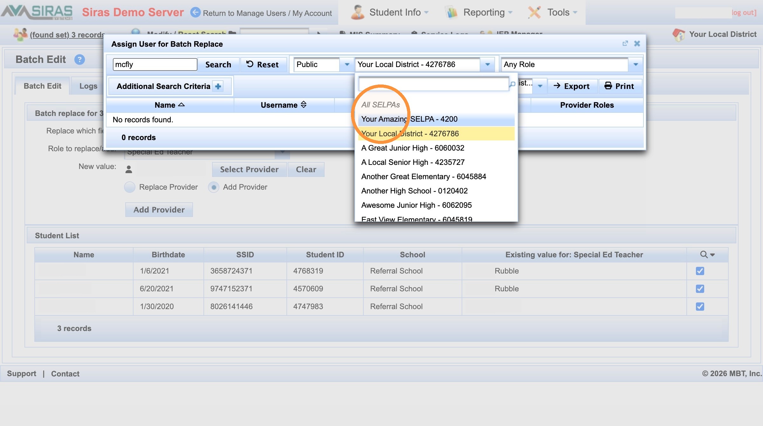Choose A Local Senior High - 4235727
This screenshot has height=426, width=763.
coord(436,162)
